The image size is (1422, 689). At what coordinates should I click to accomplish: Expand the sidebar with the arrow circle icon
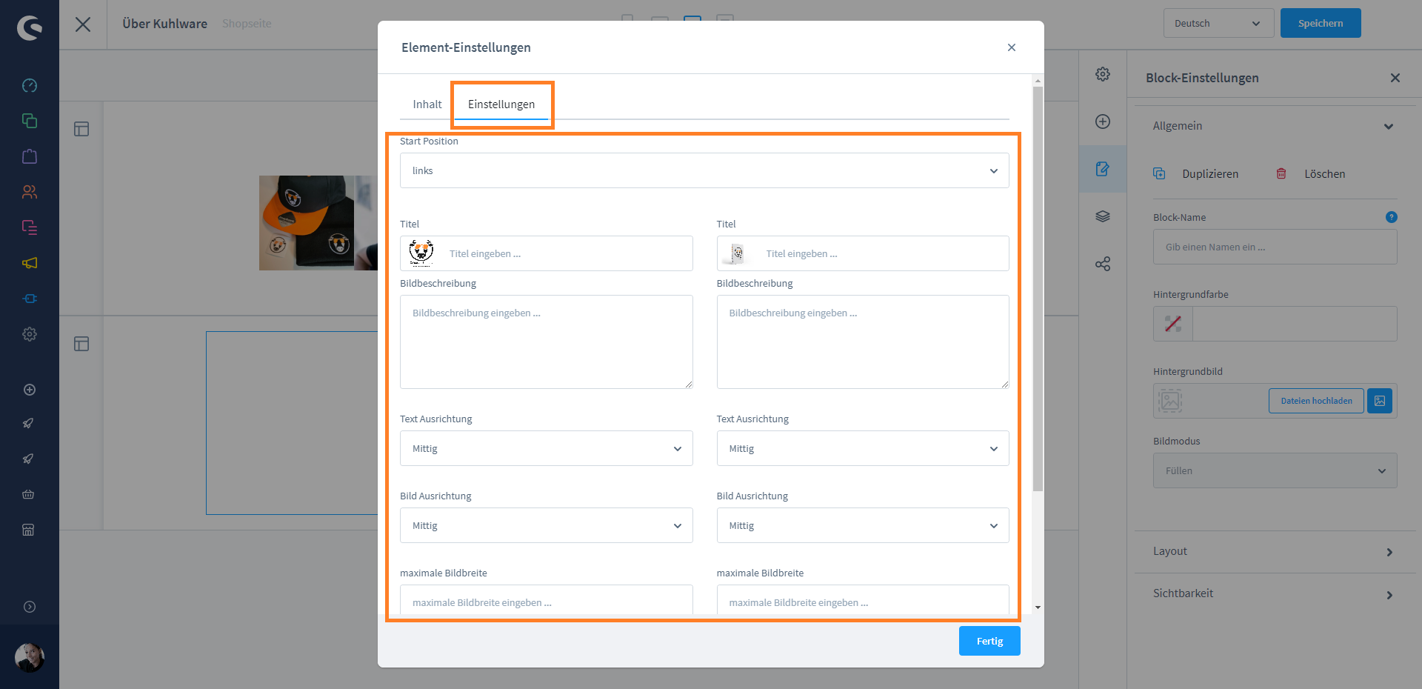coord(30,607)
